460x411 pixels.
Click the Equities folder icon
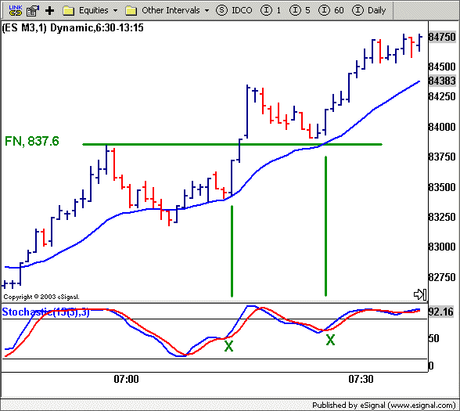point(69,11)
